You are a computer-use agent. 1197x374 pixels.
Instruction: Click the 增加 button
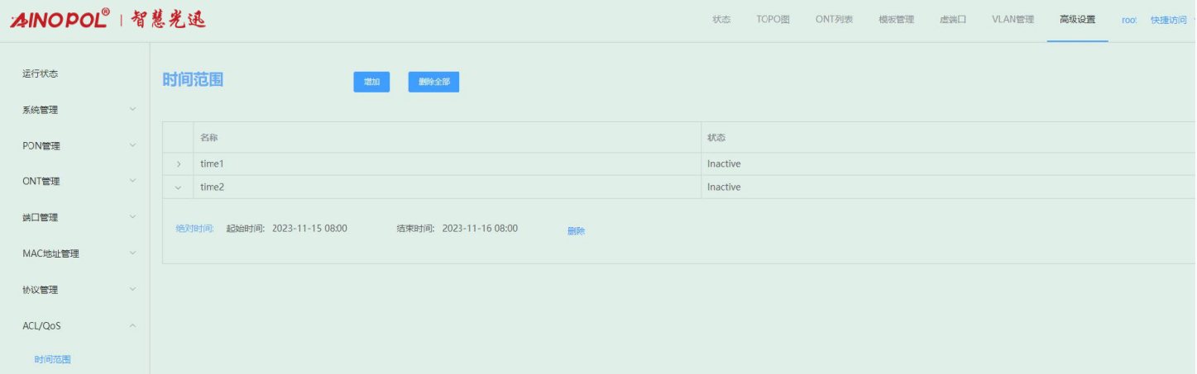click(x=371, y=82)
